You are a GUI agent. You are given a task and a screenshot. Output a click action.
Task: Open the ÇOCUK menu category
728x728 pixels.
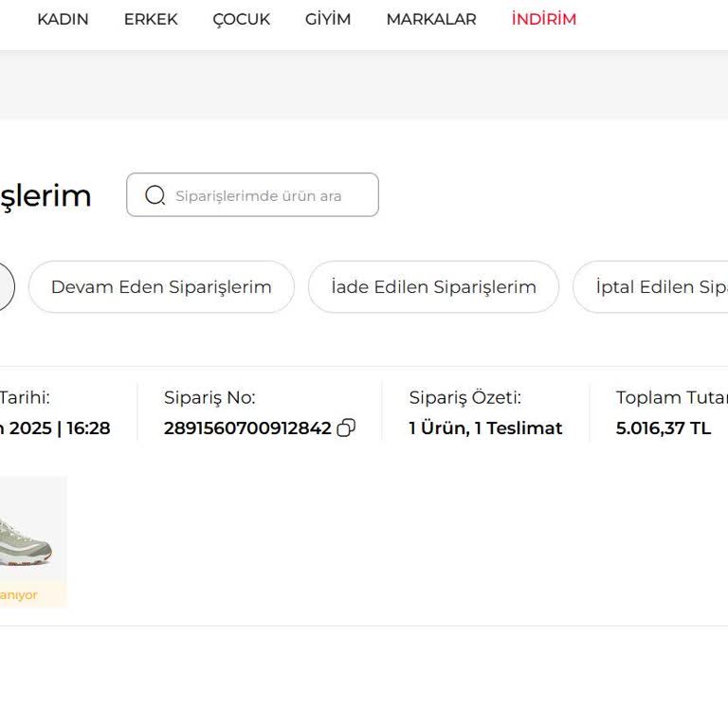pyautogui.click(x=241, y=19)
